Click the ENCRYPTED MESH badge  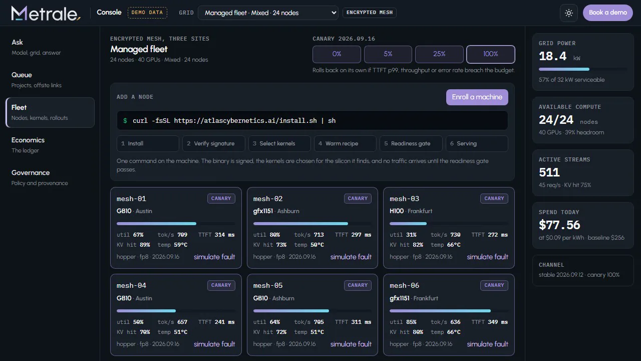point(370,13)
